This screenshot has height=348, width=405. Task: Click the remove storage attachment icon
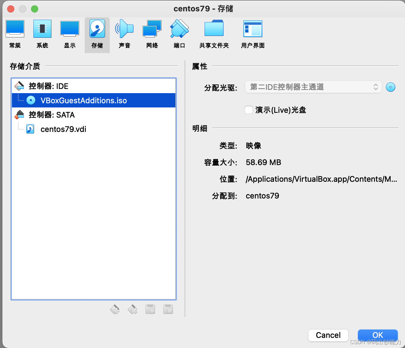coord(168,309)
